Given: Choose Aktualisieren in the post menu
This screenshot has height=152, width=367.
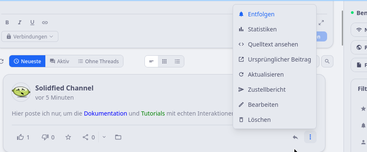Looking at the screenshot, I should 275,75.
